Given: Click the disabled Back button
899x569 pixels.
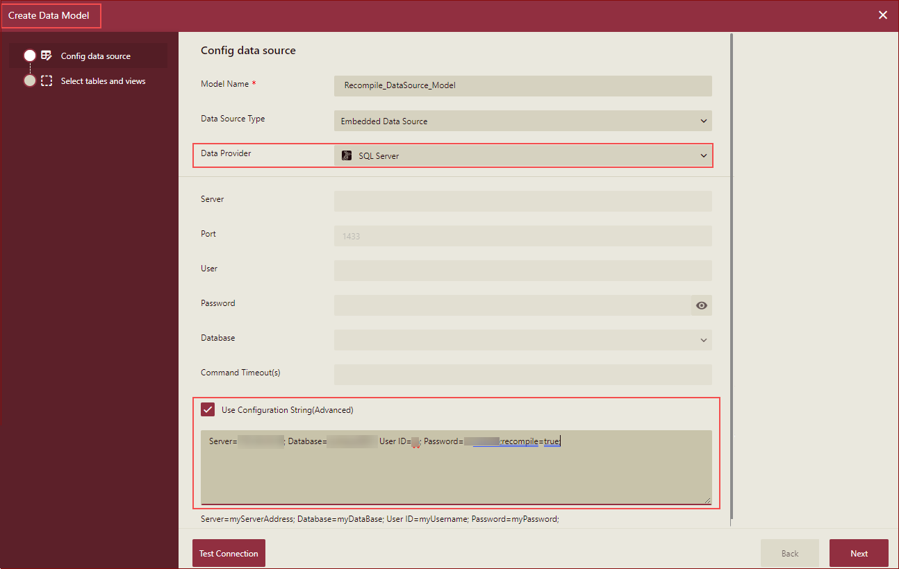Looking at the screenshot, I should tap(789, 553).
